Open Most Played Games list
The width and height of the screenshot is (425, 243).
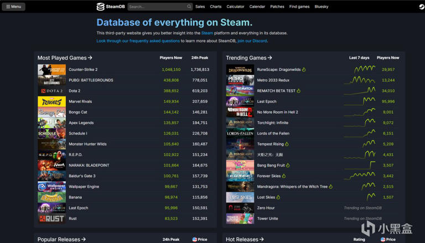point(65,58)
